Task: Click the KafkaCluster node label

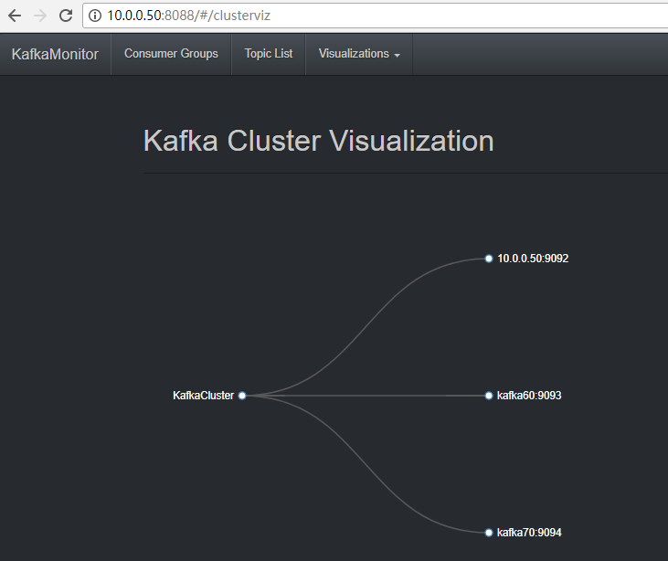Action: coord(203,396)
